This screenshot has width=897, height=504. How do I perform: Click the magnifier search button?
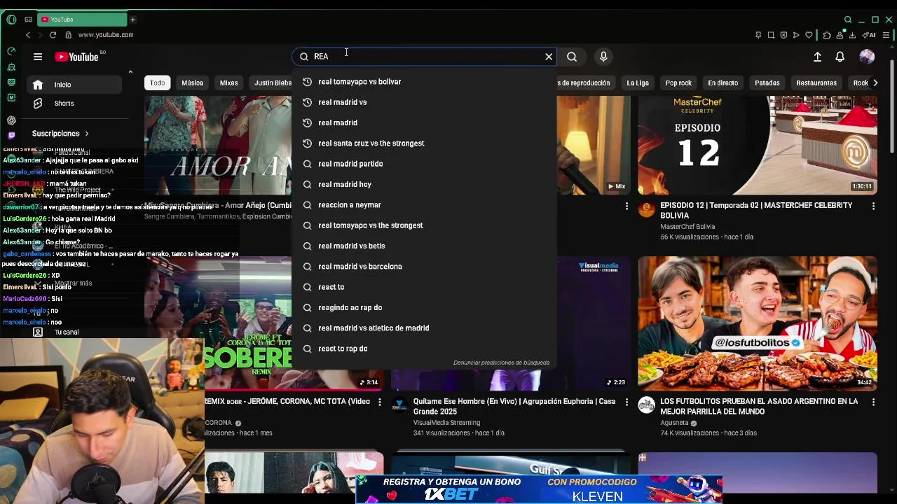(x=572, y=57)
